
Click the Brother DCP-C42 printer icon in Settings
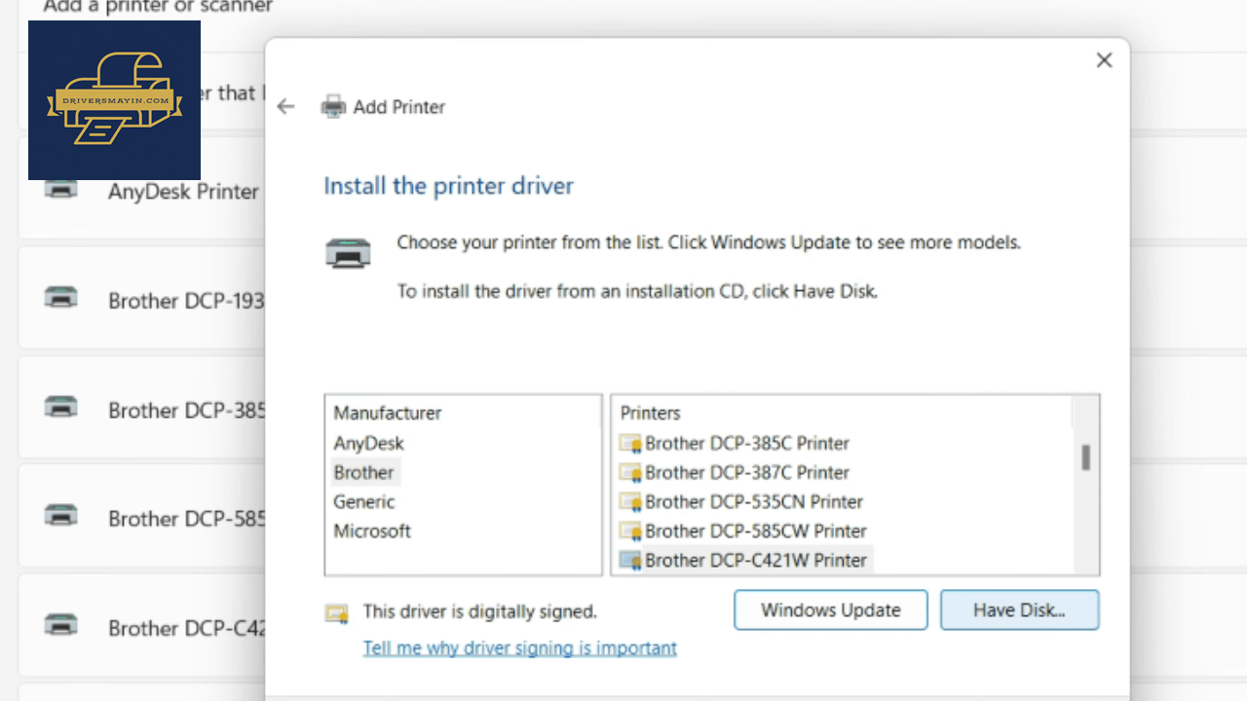click(x=61, y=625)
